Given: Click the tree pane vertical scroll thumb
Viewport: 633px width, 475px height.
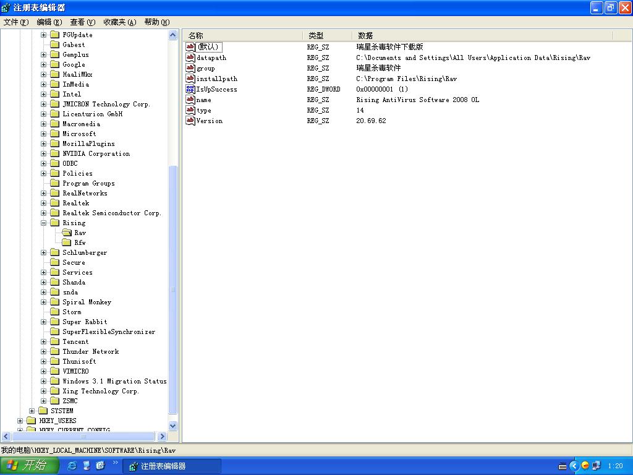Looking at the screenshot, I should click(x=173, y=289).
